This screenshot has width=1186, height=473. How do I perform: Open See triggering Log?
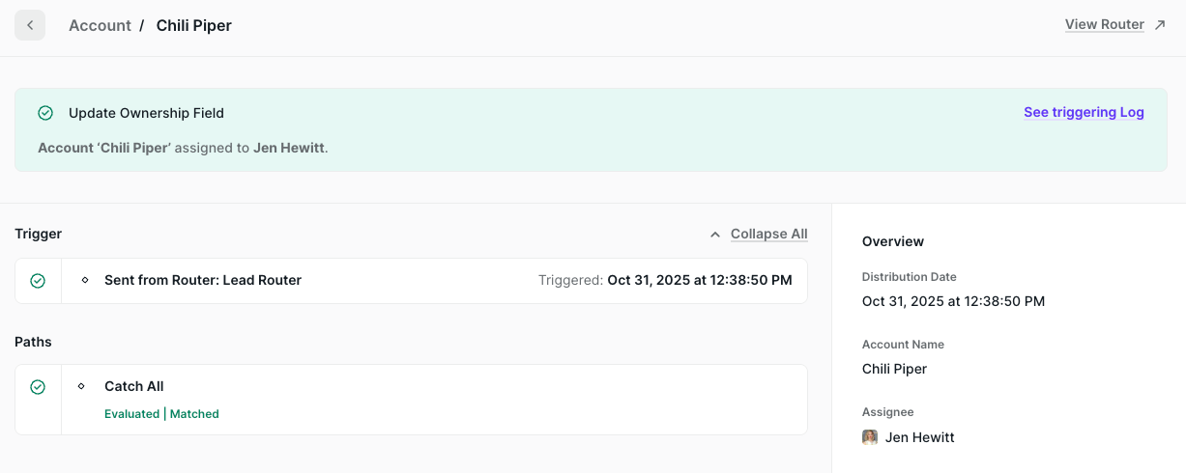click(1084, 113)
